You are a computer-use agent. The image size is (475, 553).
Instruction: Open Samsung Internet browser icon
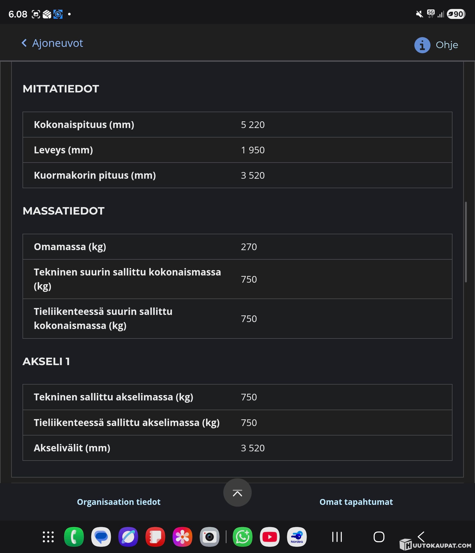[128, 537]
